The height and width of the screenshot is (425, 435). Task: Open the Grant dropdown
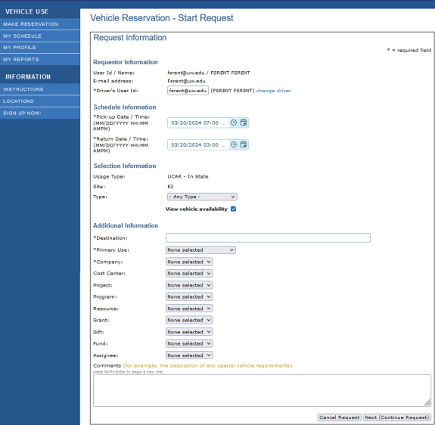189,320
